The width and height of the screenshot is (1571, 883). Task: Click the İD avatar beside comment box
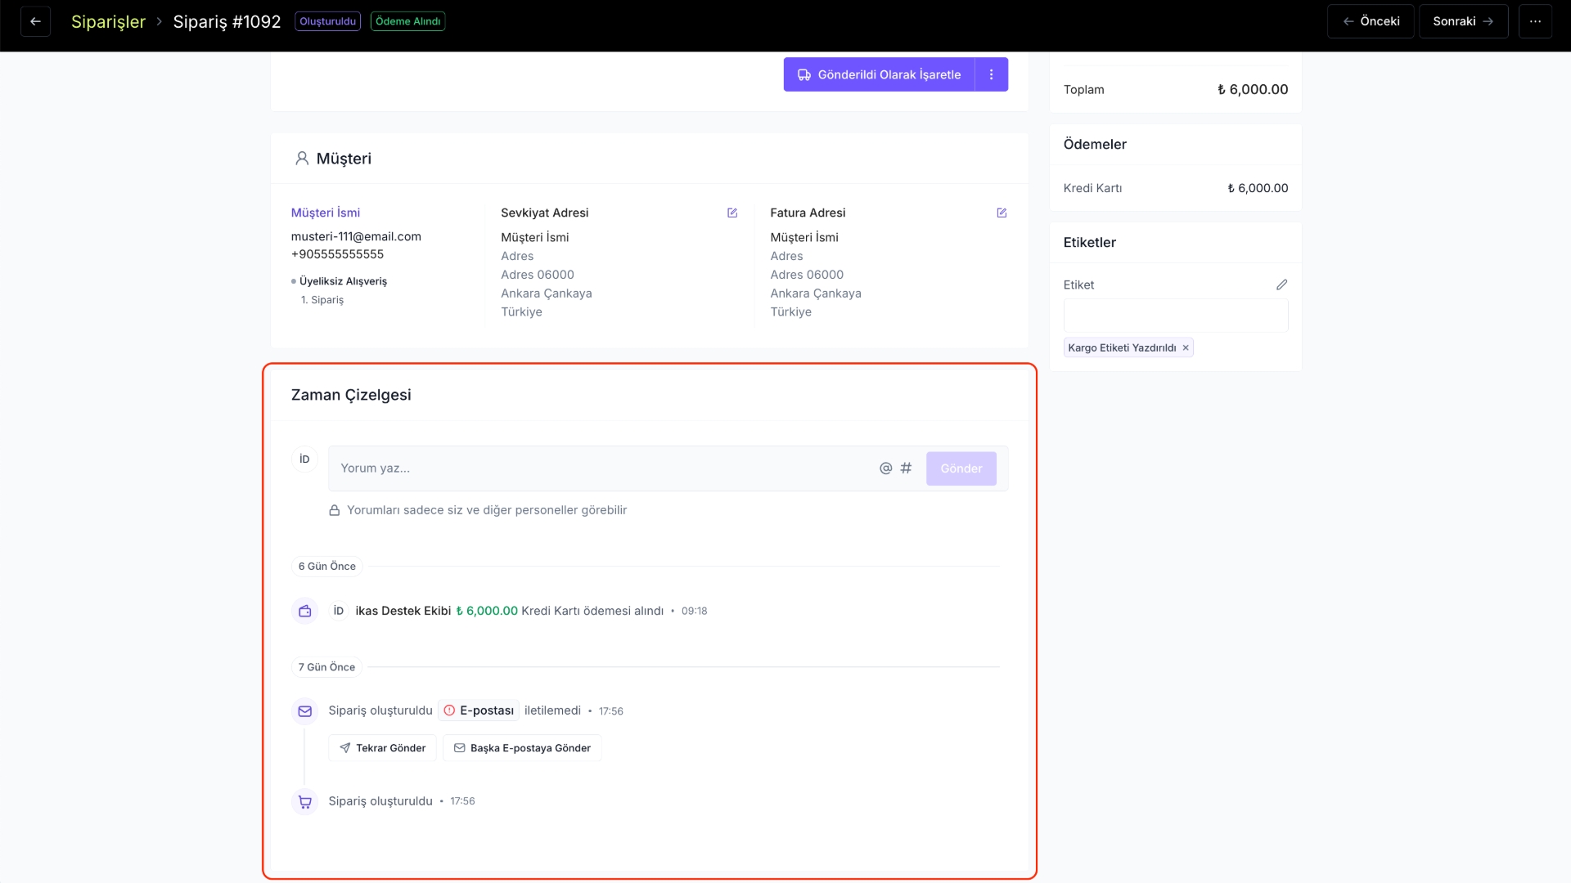coord(304,459)
